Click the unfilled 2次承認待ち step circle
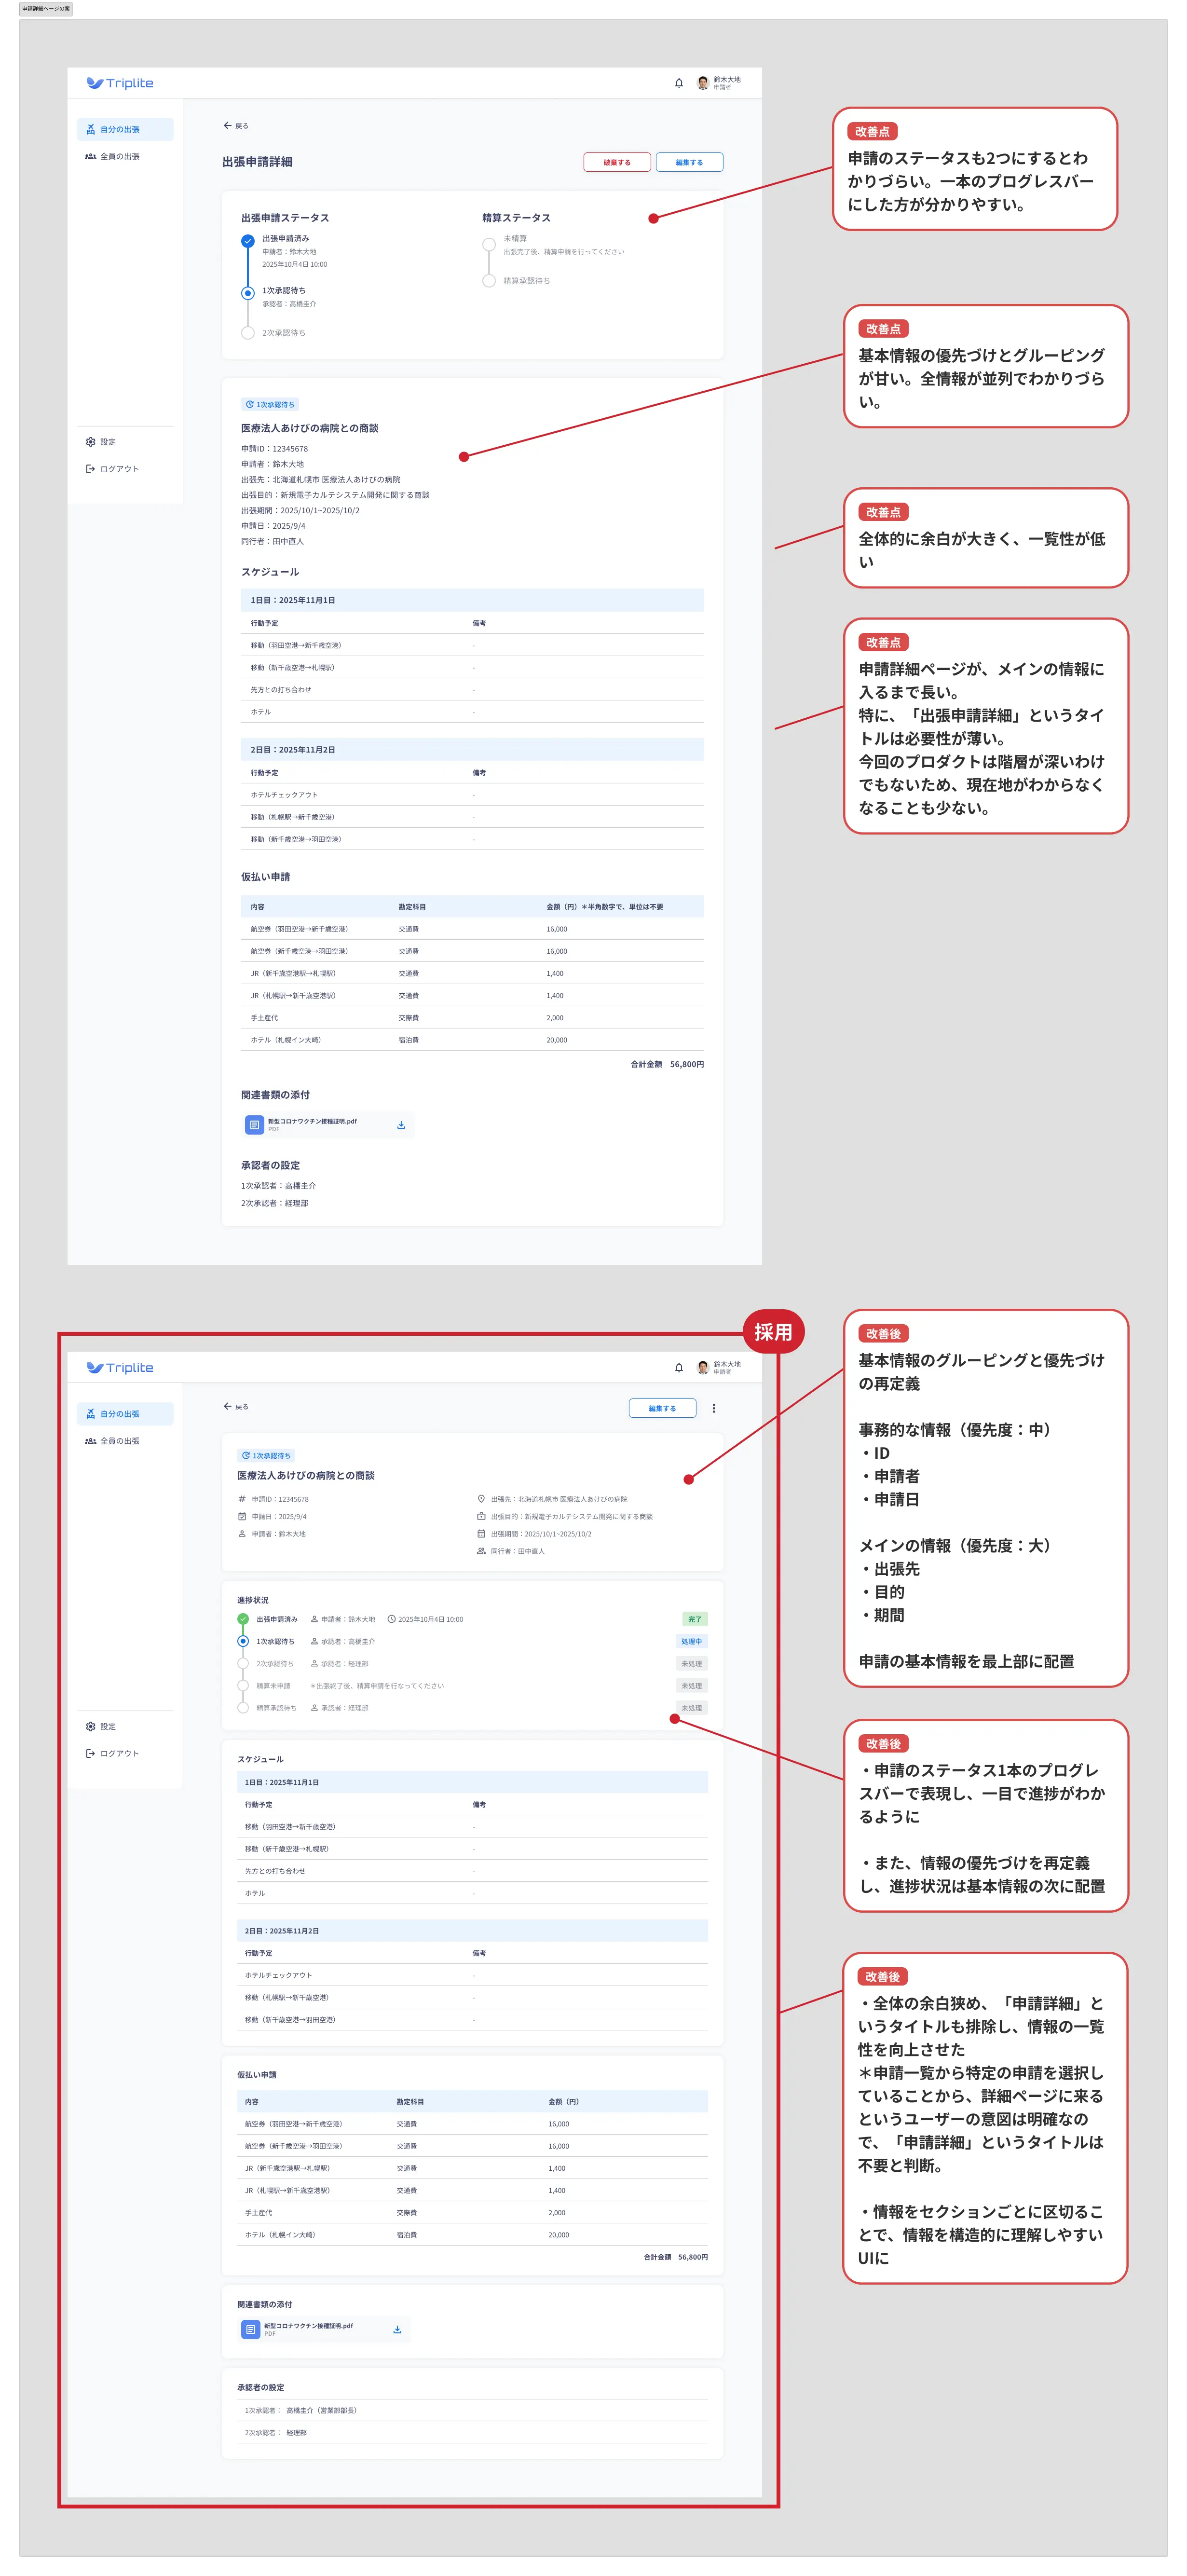Screen dimensions: 1187x2576 tap(248, 331)
